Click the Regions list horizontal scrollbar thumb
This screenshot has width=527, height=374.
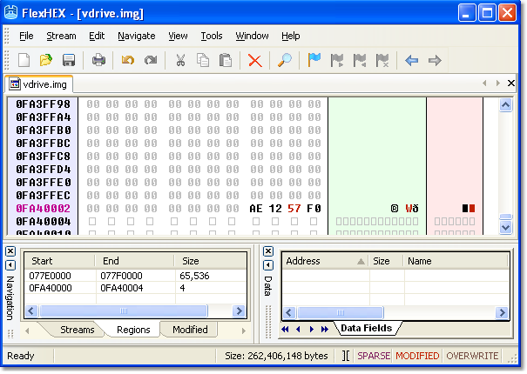pos(124,311)
